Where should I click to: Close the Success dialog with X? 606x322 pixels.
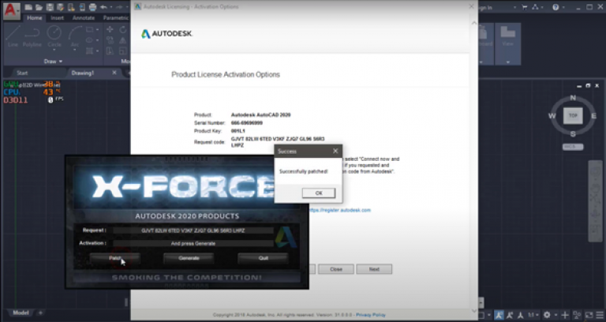point(335,152)
